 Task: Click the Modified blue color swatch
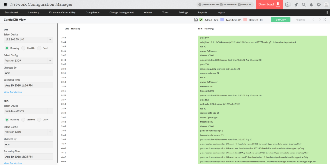click(x=222, y=20)
